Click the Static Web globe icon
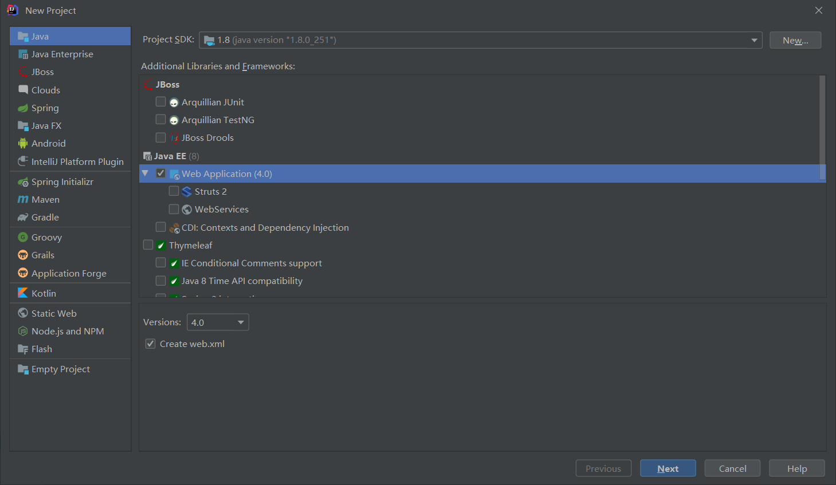The image size is (836, 485). click(23, 313)
